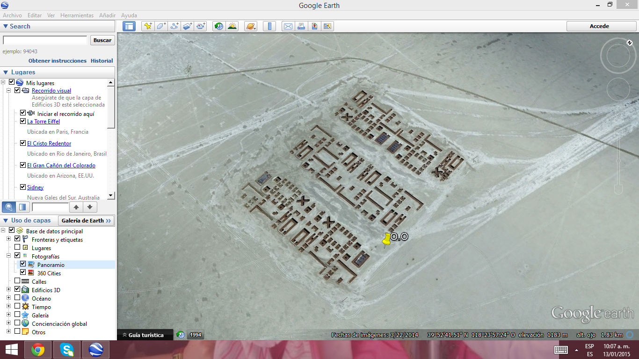The image size is (639, 359).
Task: Click the look-around joystick ring
Action: [x=618, y=56]
